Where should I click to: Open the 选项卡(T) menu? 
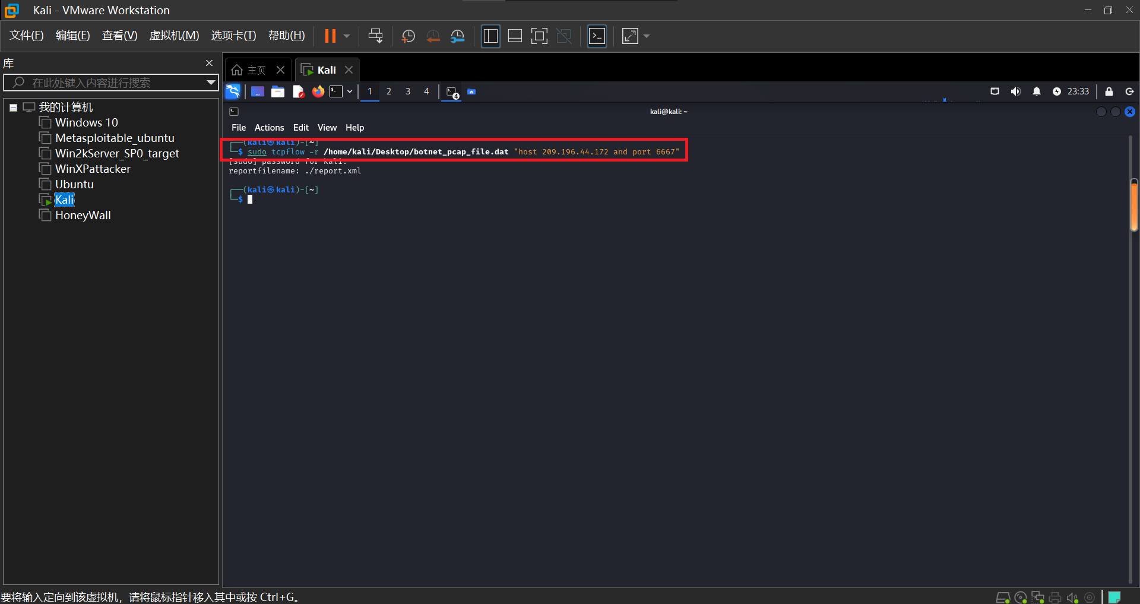point(234,36)
